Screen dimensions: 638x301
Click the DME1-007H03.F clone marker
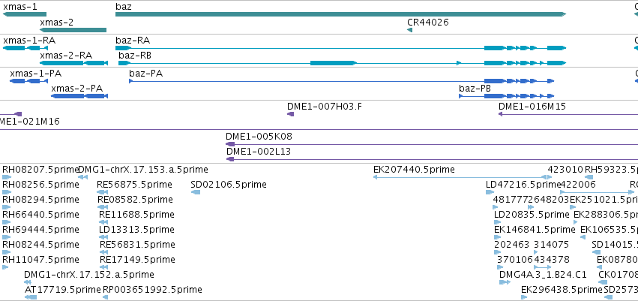pos(291,114)
